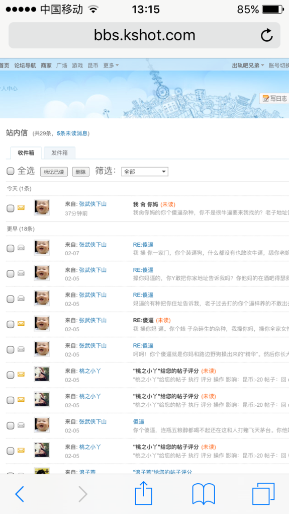Screen dimensions: 289x514
Task: Expand the 出轨吧兄弟 user menu
Action: [248, 65]
